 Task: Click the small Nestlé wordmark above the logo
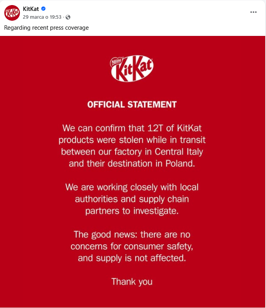(117, 61)
